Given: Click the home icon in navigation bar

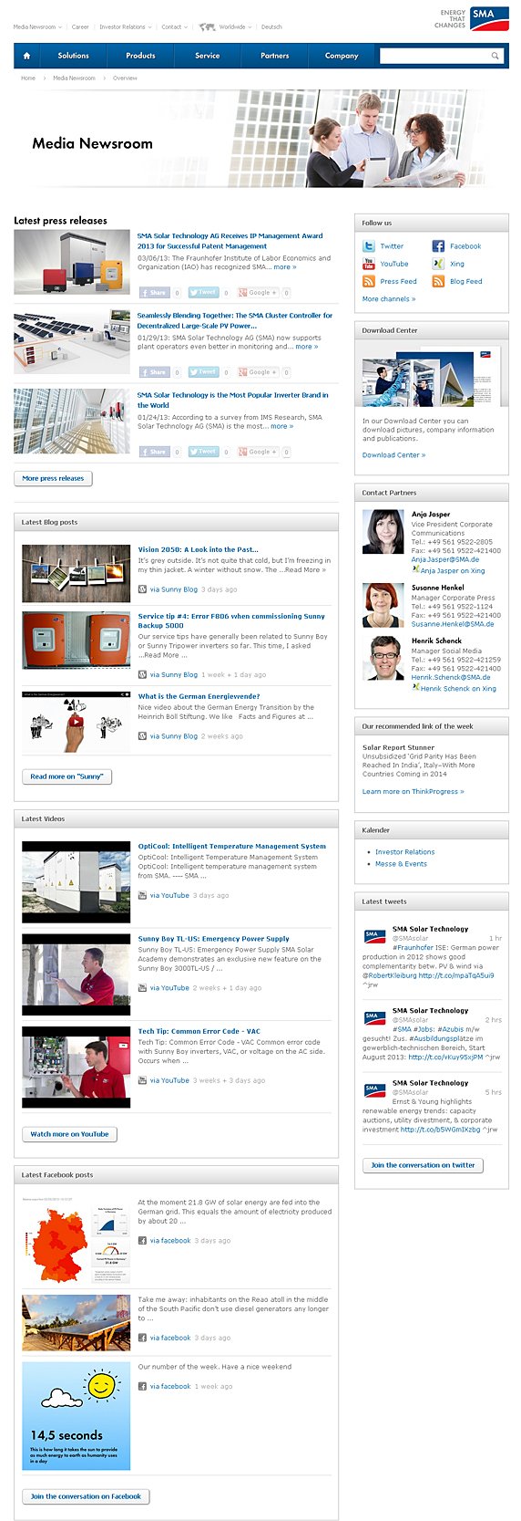Looking at the screenshot, I should (x=26, y=56).
